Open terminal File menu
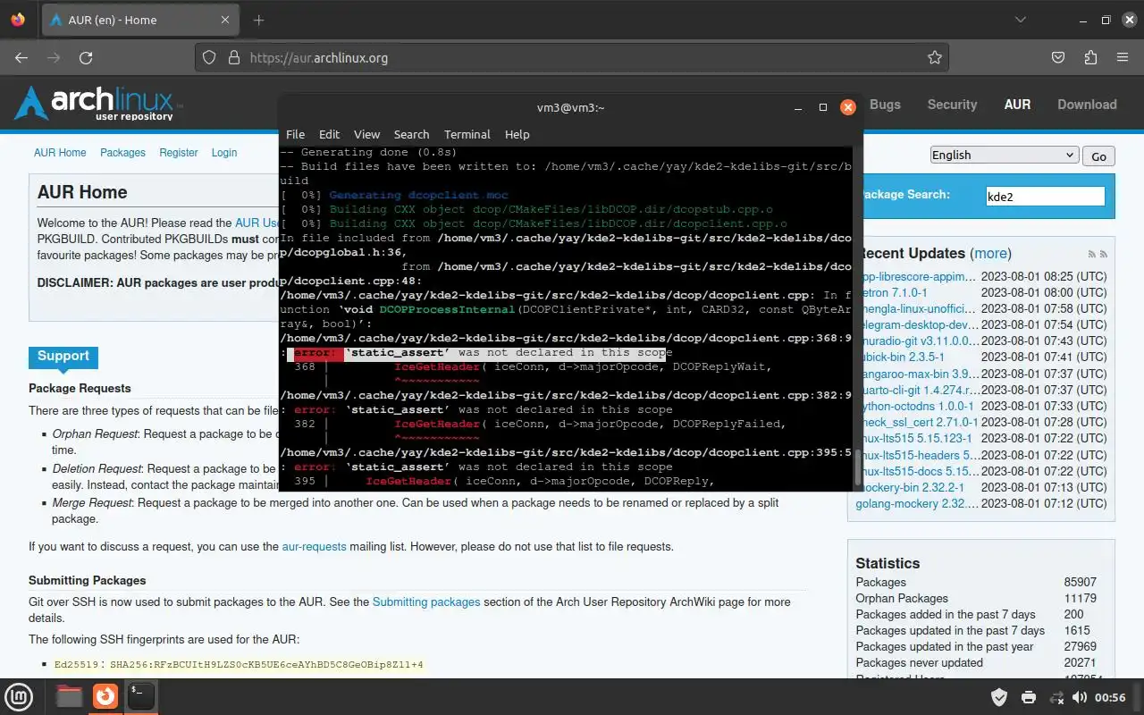This screenshot has width=1144, height=715. click(295, 134)
